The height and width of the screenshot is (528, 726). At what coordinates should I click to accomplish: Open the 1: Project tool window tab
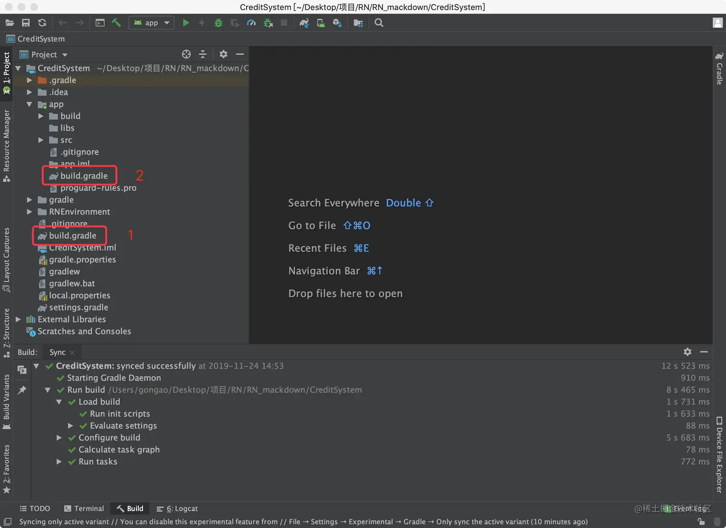[x=6, y=72]
